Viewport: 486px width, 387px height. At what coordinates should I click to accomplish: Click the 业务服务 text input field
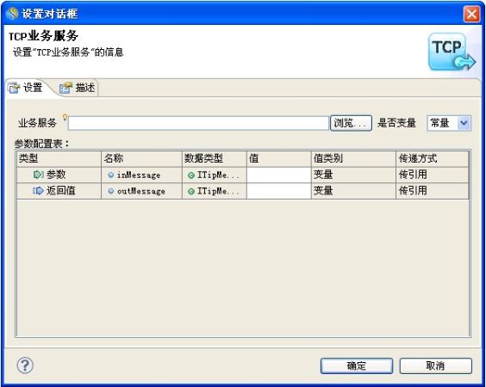198,123
